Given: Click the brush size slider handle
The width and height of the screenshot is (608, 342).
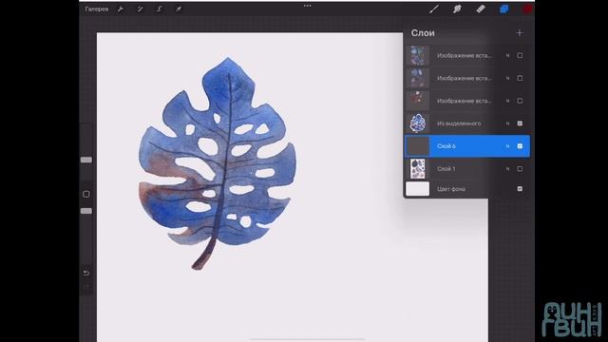Looking at the screenshot, I should (x=86, y=160).
